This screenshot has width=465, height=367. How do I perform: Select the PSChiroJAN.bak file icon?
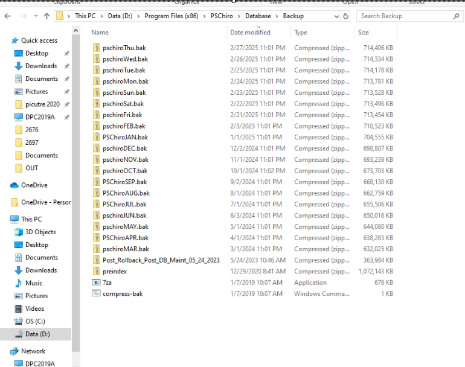(x=96, y=137)
